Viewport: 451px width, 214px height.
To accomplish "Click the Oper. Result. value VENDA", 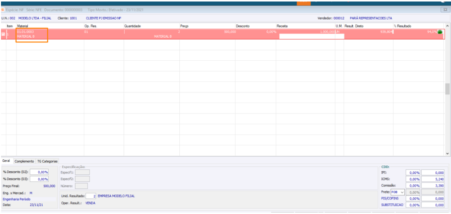I will [x=90, y=203].
